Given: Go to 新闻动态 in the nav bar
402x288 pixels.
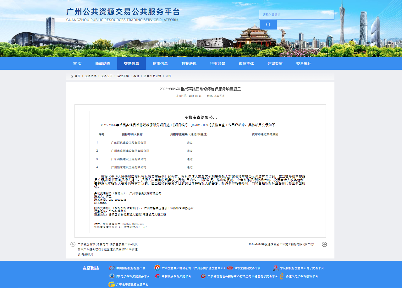Looking at the screenshot, I should 103,64.
